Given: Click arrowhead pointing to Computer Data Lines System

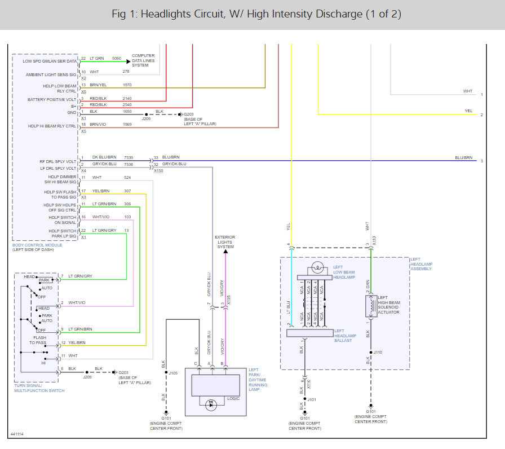Looking at the screenshot, I should (129, 61).
